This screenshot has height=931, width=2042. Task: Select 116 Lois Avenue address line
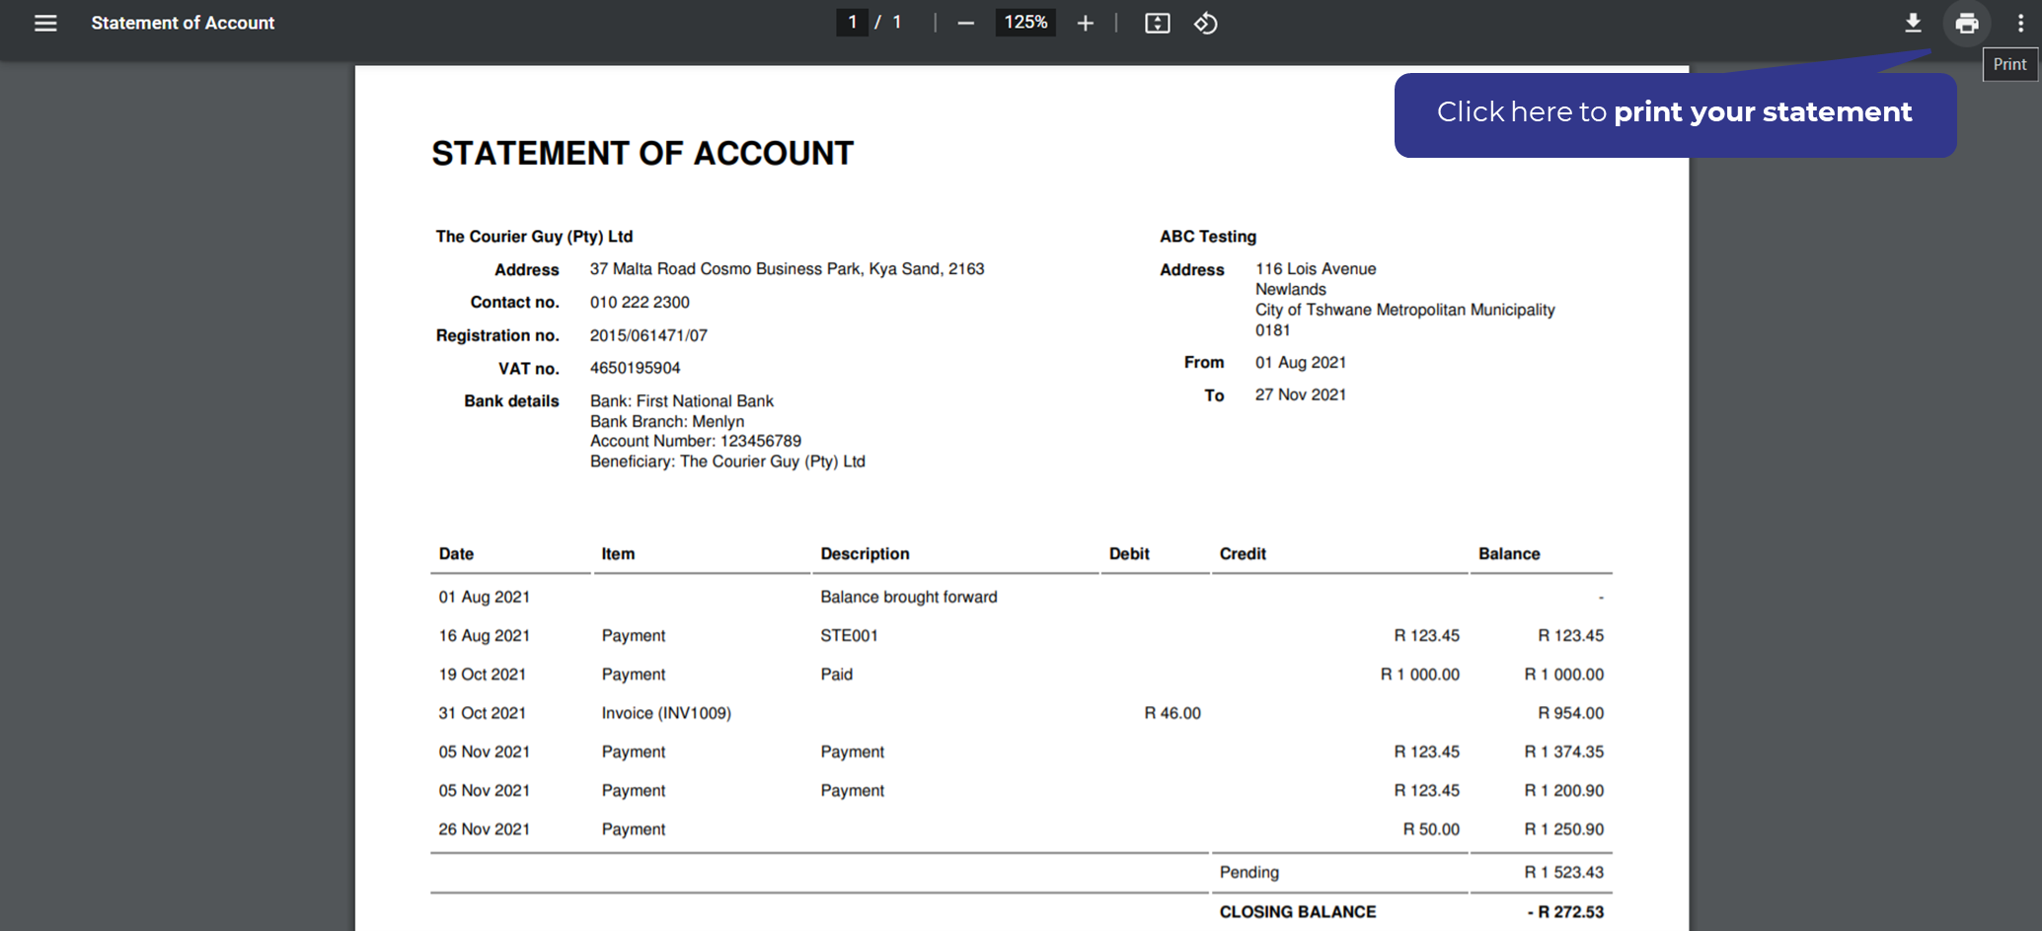pyautogui.click(x=1316, y=269)
